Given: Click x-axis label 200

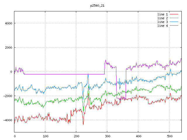Looking at the screenshot, I should point(77,136).
